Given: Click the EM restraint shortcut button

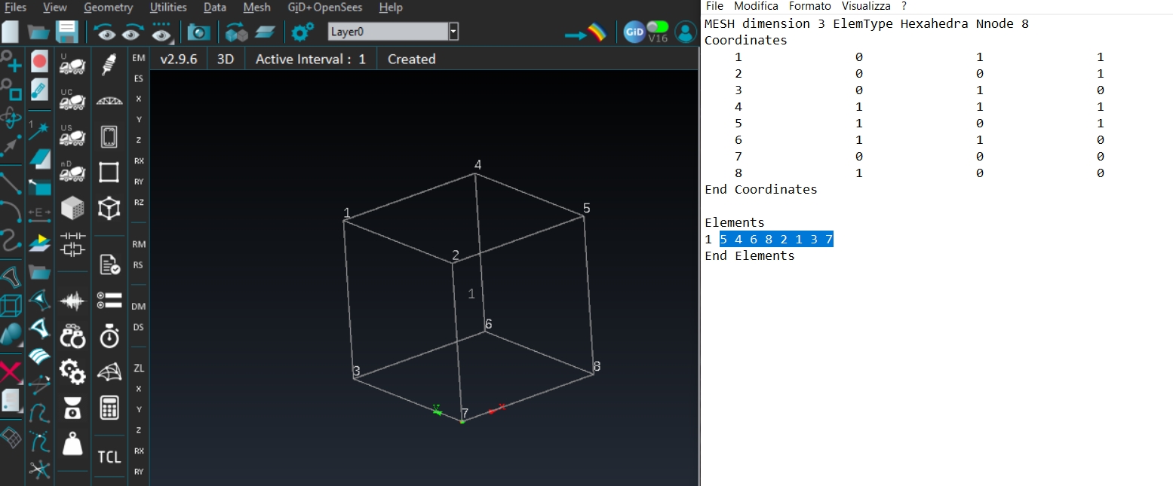Looking at the screenshot, I should coord(139,58).
